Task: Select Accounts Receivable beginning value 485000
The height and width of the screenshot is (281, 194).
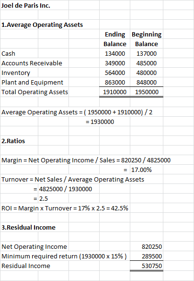Action: click(147, 63)
